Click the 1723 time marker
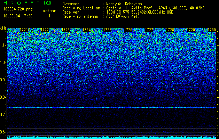The image size is (219, 139). click(66, 30)
